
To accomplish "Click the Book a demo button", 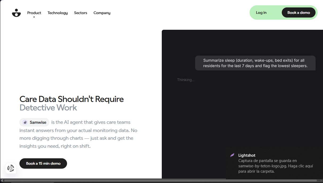I will [x=299, y=12].
